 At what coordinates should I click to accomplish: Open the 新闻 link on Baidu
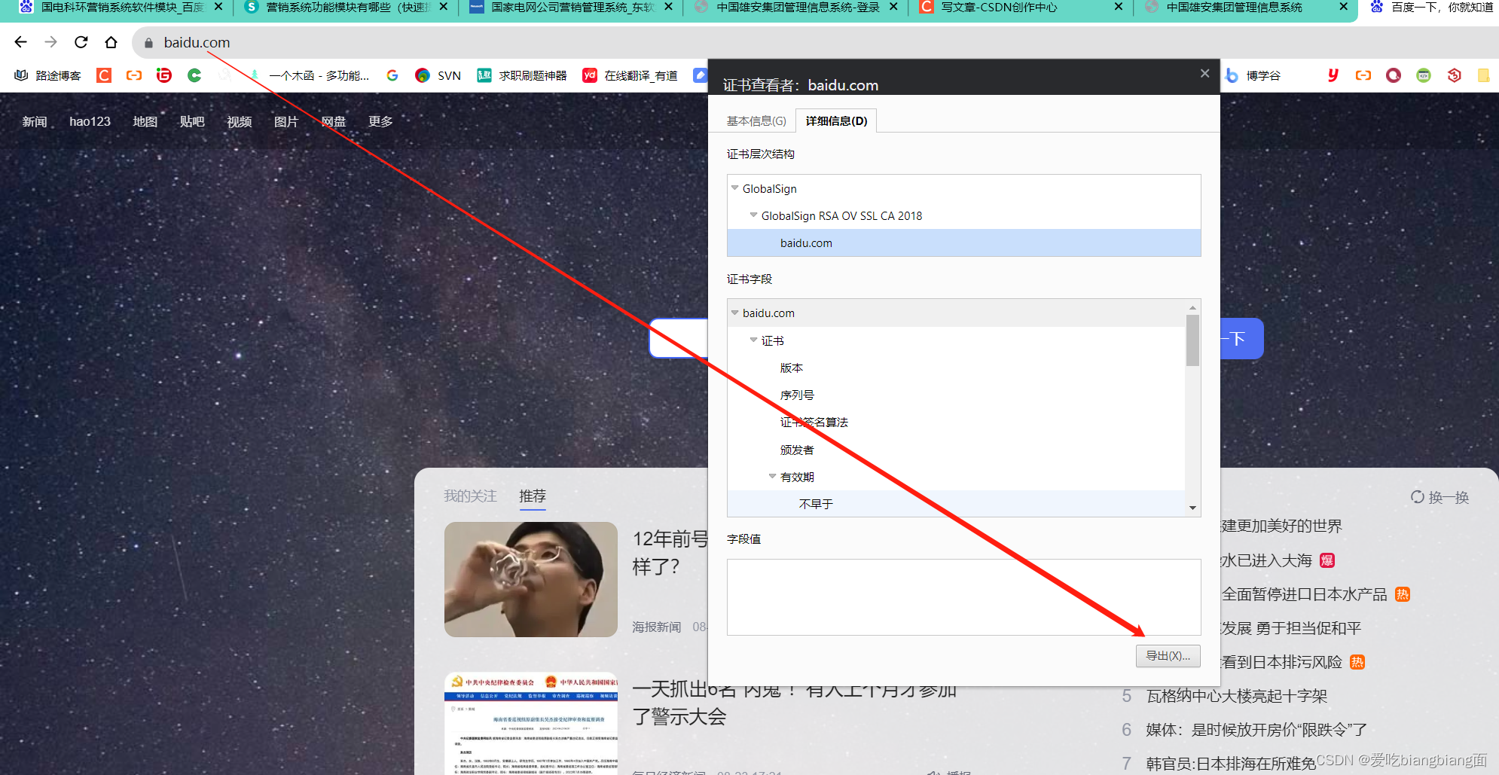pyautogui.click(x=35, y=121)
